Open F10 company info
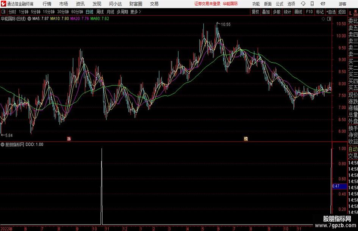358x231 pixels. (309, 12)
